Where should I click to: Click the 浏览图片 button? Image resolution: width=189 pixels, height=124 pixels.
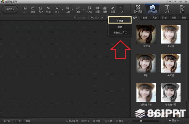click(10, 9)
